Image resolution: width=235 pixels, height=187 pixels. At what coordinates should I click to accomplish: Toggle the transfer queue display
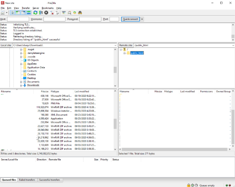[29, 13]
